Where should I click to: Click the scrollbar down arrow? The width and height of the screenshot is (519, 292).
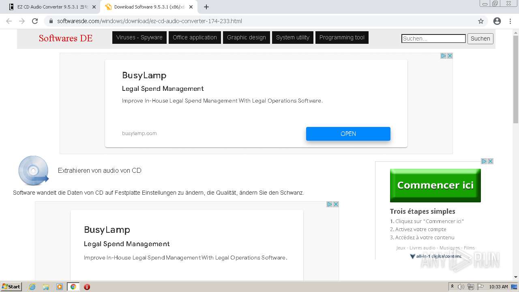pyautogui.click(x=516, y=277)
